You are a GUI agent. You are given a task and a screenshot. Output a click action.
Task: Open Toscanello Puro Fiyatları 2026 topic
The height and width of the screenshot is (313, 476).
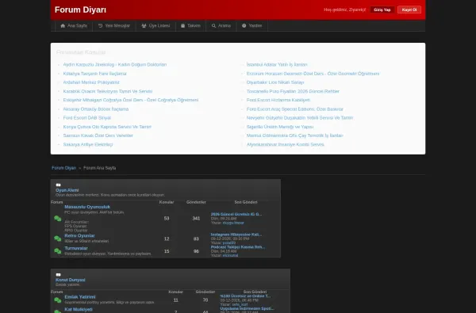tap(293, 91)
